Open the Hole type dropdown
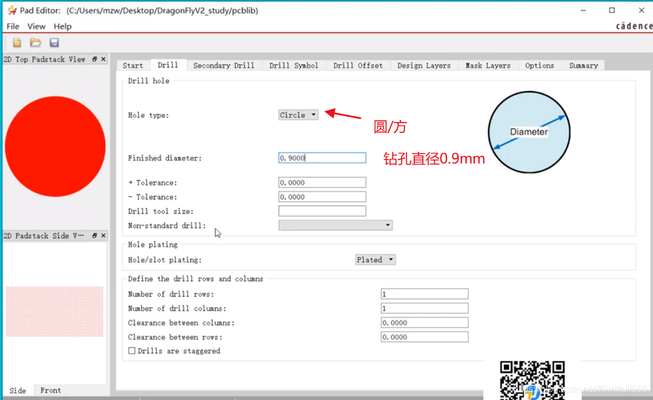The height and width of the screenshot is (400, 653). (x=298, y=115)
